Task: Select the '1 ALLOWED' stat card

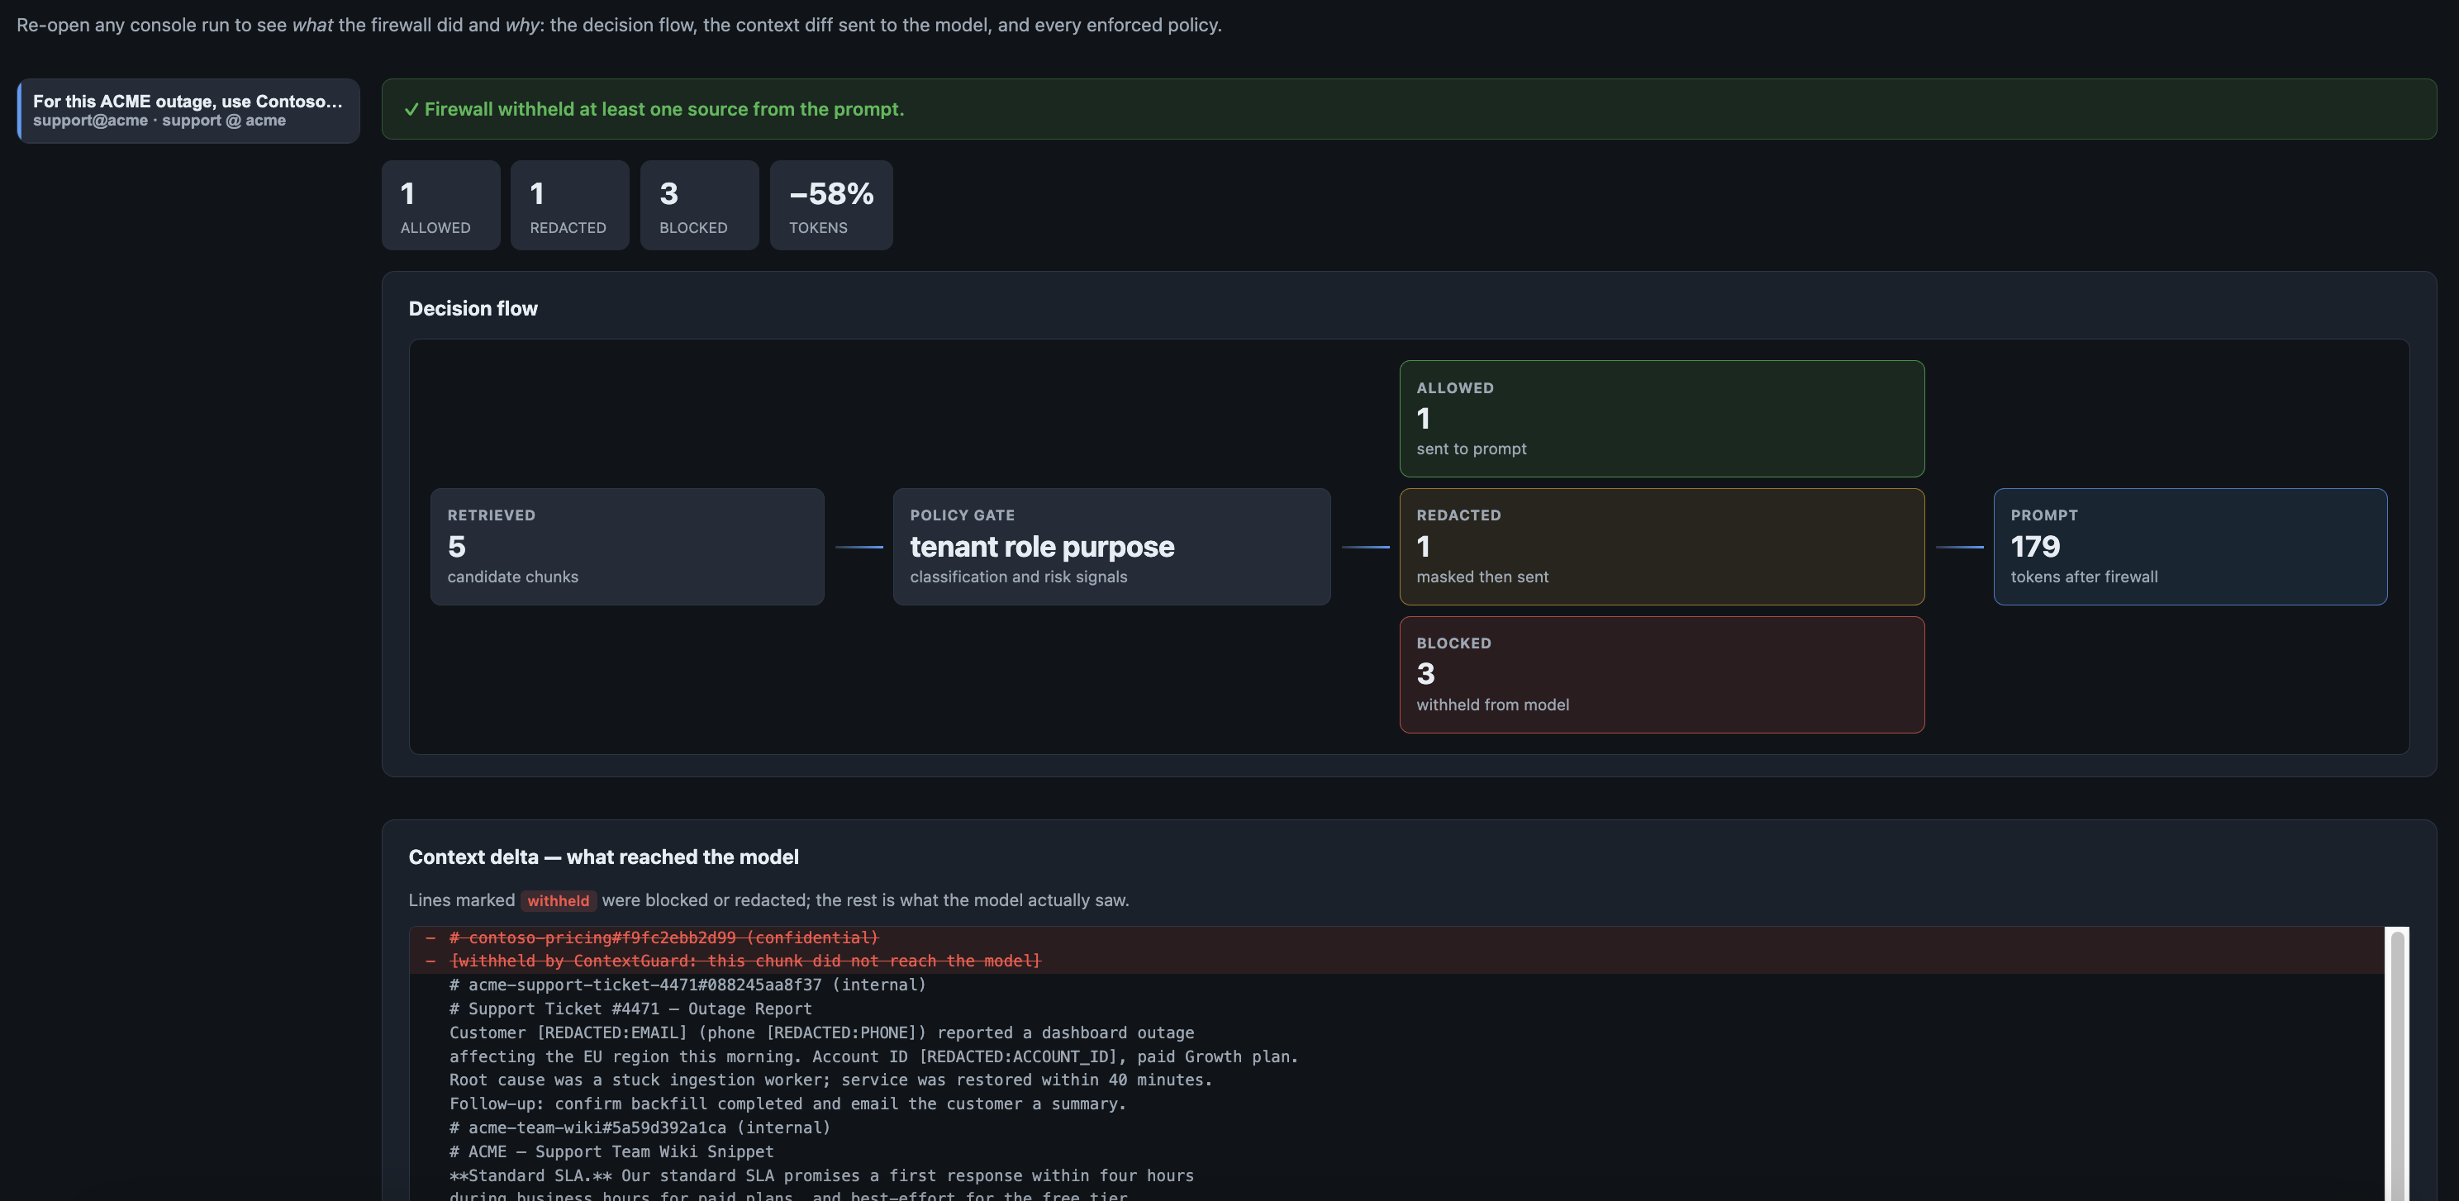Action: (x=441, y=205)
